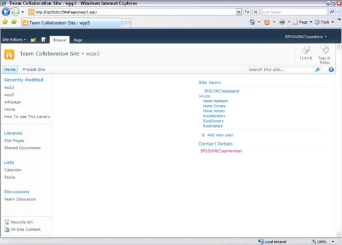
Task: Click the browser Forward arrow button
Action: tap(15, 11)
